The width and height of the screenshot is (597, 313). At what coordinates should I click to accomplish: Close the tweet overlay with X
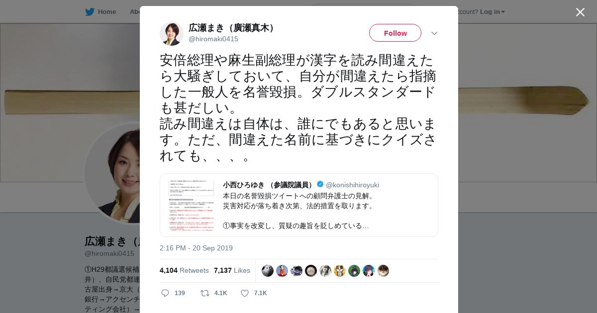[x=580, y=12]
